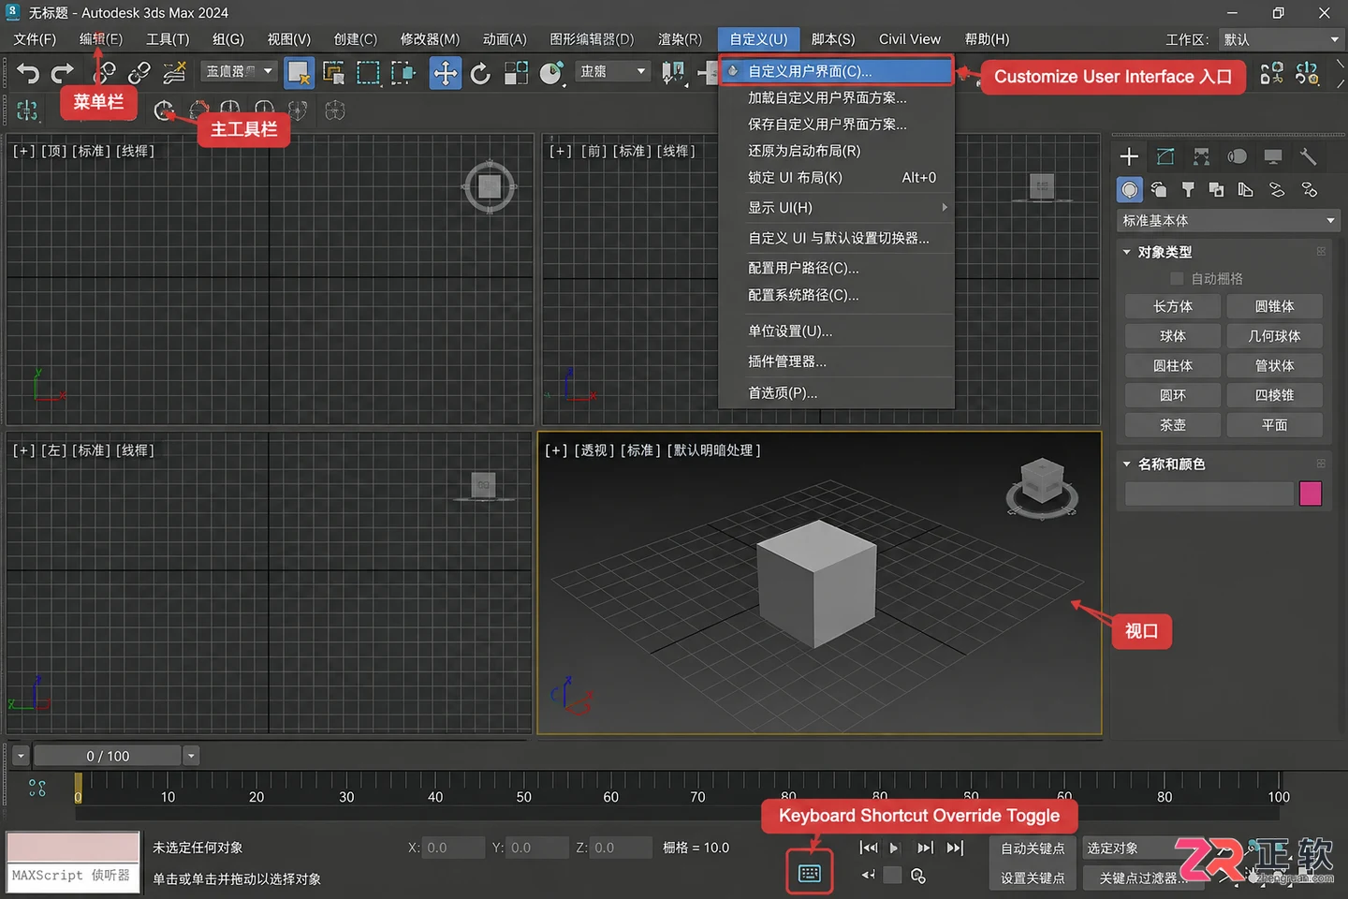Open the 选定对象 key filter dropdown
Viewport: 1348px width, 899px height.
point(1133,848)
